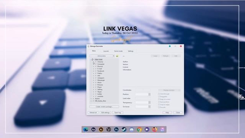This screenshot has height=138, width=245.
Task: Click the Refresh button
Action: [166, 56]
